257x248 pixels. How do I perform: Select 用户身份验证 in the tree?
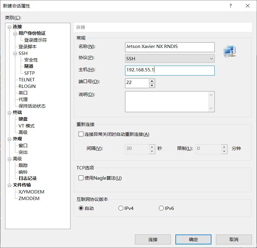32,33
